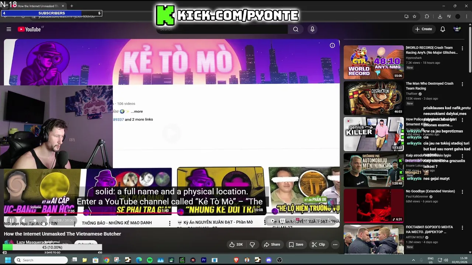This screenshot has height=265, width=472.
Task: Open Microsoft Edge from the taskbar
Action: [139, 260]
